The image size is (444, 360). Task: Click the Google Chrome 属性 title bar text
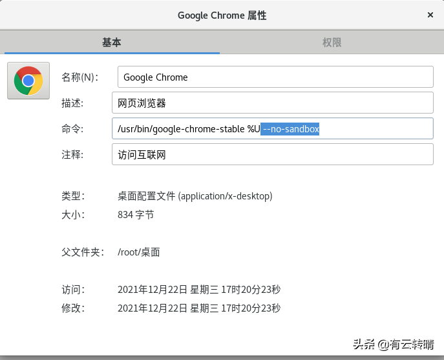pyautogui.click(x=222, y=14)
